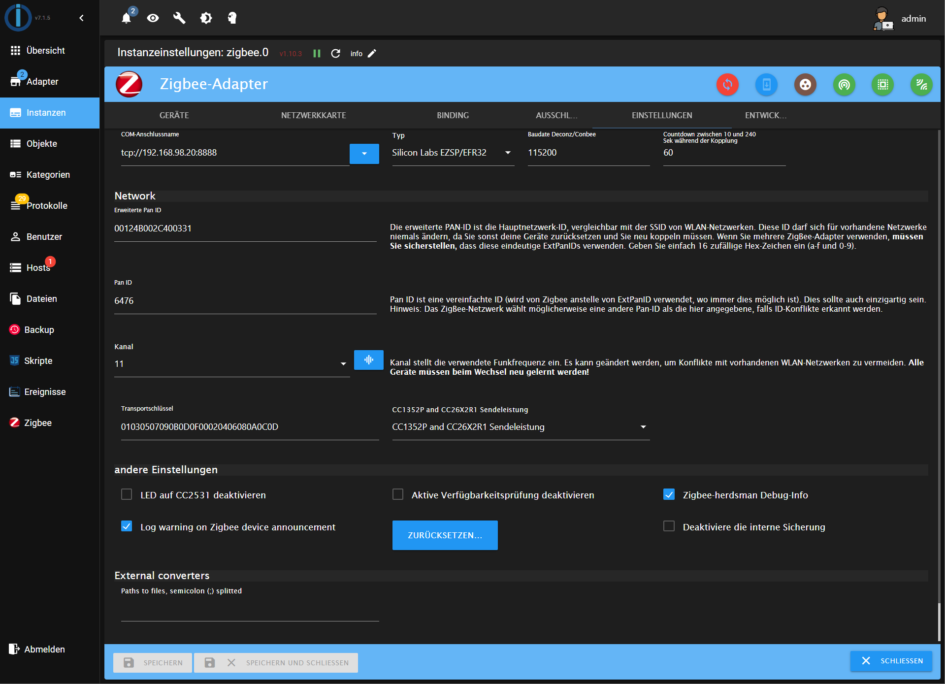This screenshot has height=684, width=945.
Task: Open the Kanal dropdown showing 11
Action: (231, 364)
